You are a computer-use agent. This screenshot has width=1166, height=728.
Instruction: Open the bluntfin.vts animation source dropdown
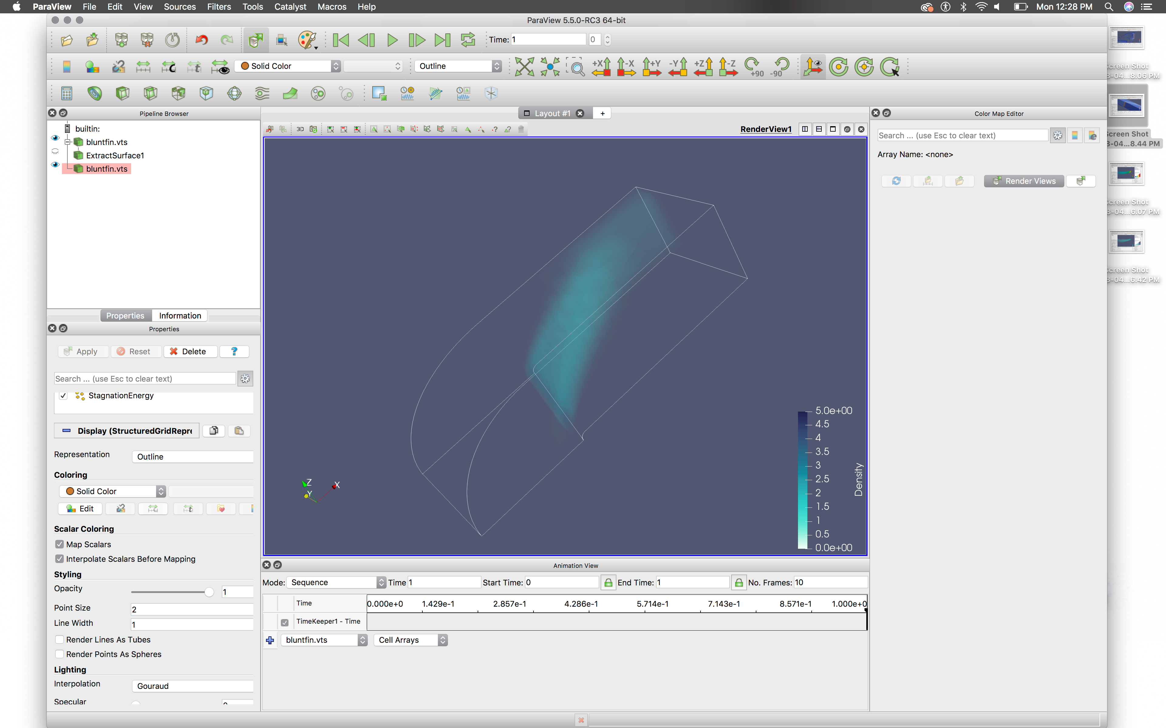click(324, 640)
